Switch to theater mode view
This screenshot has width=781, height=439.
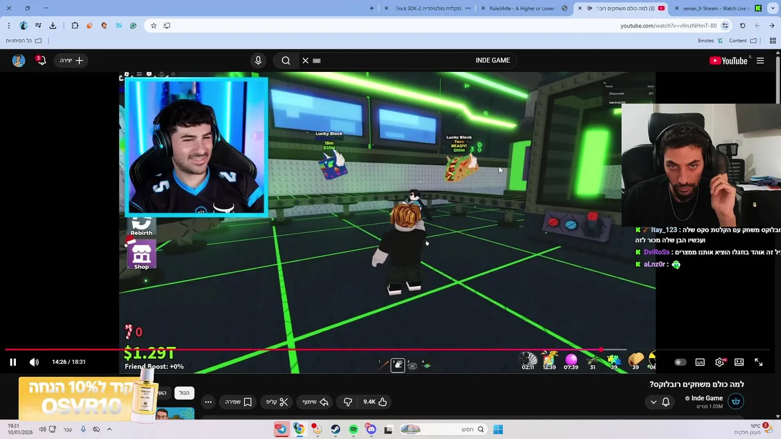[739, 362]
